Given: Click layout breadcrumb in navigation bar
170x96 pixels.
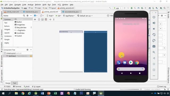Looking at the screenshot, I should (53, 8).
